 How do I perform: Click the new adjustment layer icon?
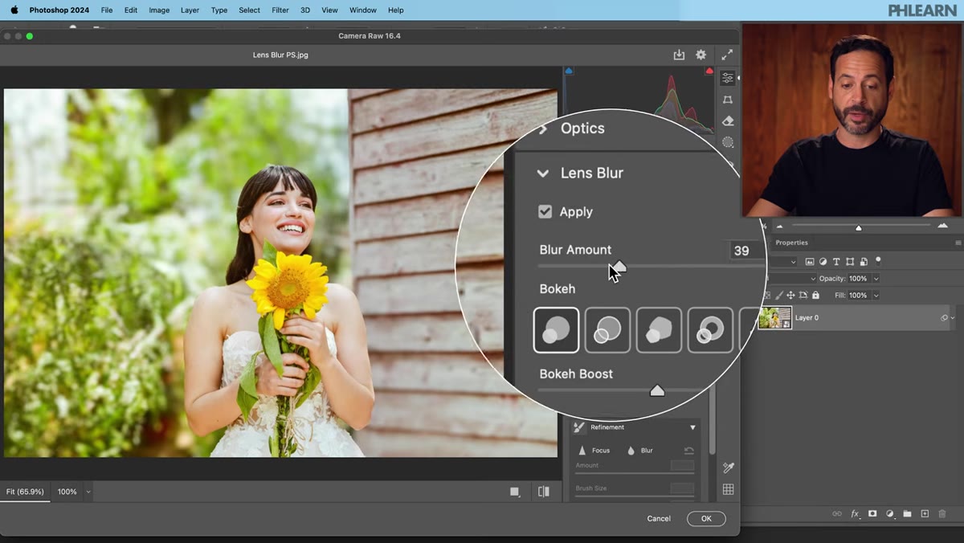(890, 513)
